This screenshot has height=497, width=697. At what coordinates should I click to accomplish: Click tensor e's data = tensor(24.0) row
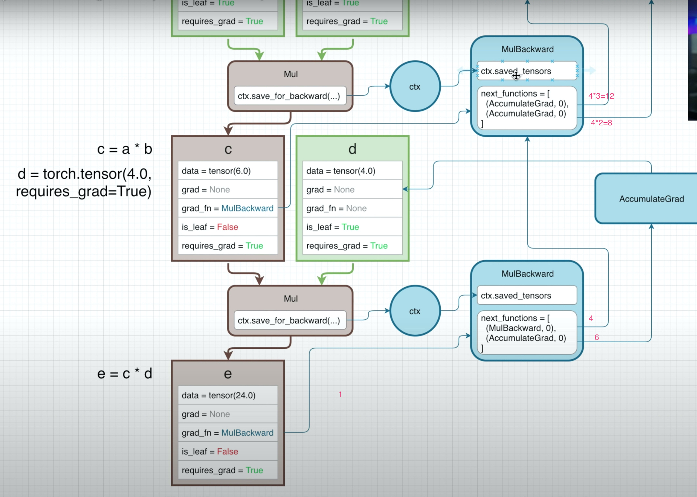[228, 395]
